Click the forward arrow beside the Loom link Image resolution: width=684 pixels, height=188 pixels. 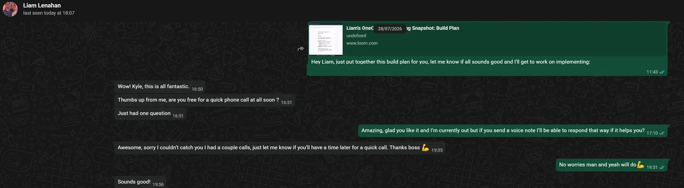pyautogui.click(x=301, y=49)
